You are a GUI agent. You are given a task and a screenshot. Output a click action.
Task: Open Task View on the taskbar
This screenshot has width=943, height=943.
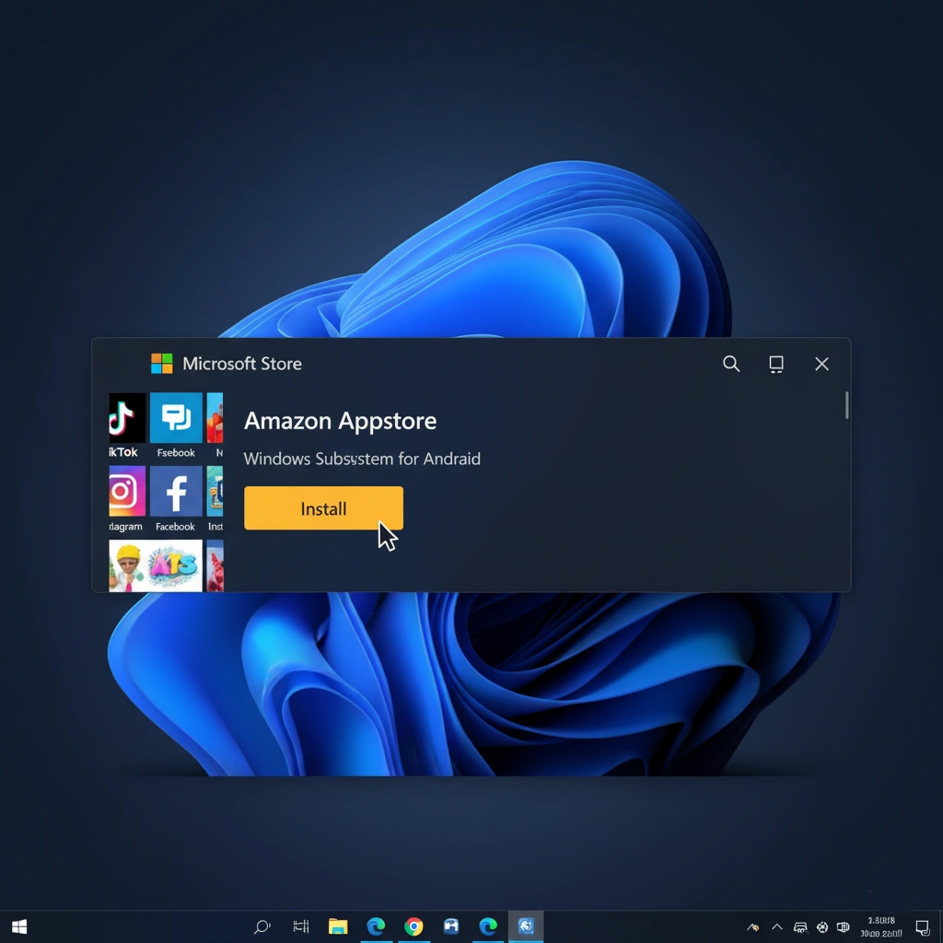300,926
